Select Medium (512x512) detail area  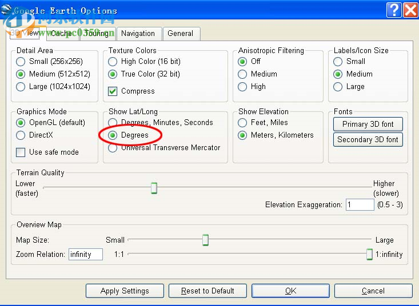pos(53,74)
